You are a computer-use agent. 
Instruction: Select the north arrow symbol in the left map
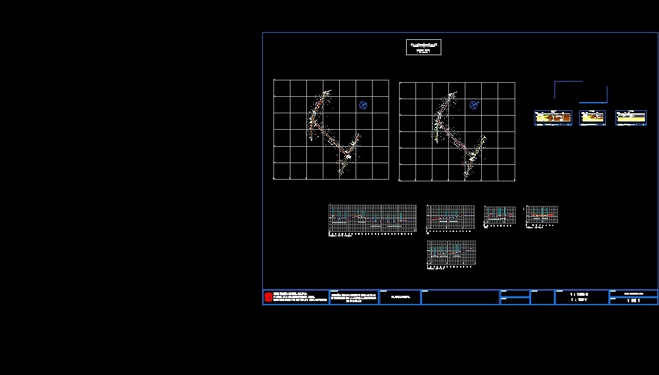pos(363,105)
